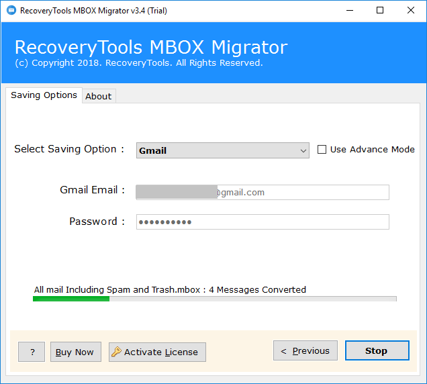Click the key icon on Activate License
The height and width of the screenshot is (384, 427).
tap(116, 352)
